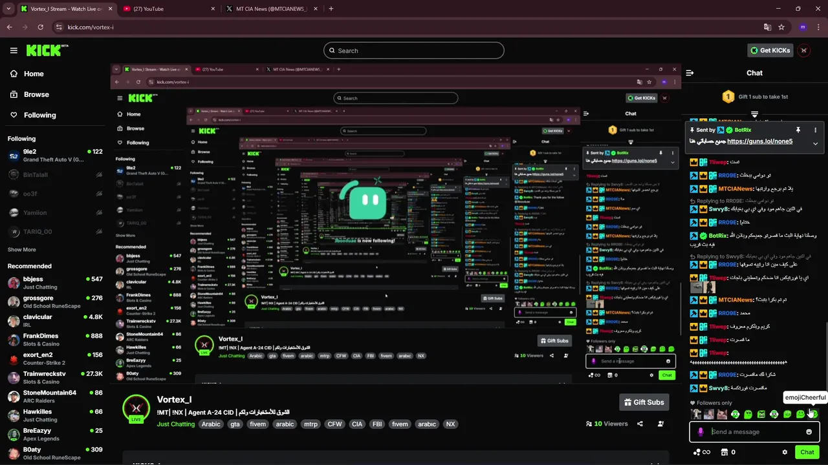Open the Kick shop icon below chat
Image resolution: width=828 pixels, height=465 pixels.
725,452
